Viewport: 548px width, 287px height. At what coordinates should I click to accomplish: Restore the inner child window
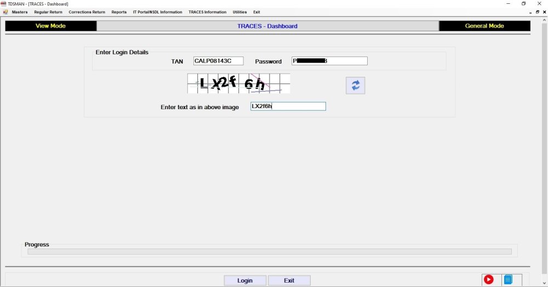pyautogui.click(x=538, y=12)
